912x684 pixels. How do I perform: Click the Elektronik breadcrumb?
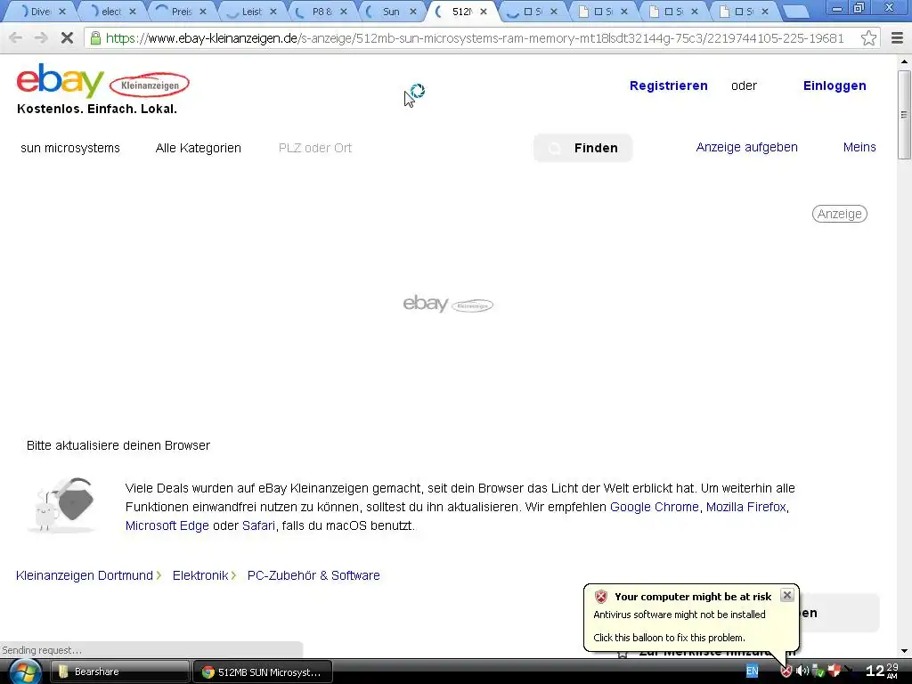tap(200, 575)
